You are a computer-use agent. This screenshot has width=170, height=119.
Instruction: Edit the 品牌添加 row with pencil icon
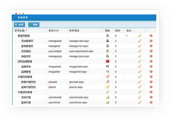pos(140,66)
